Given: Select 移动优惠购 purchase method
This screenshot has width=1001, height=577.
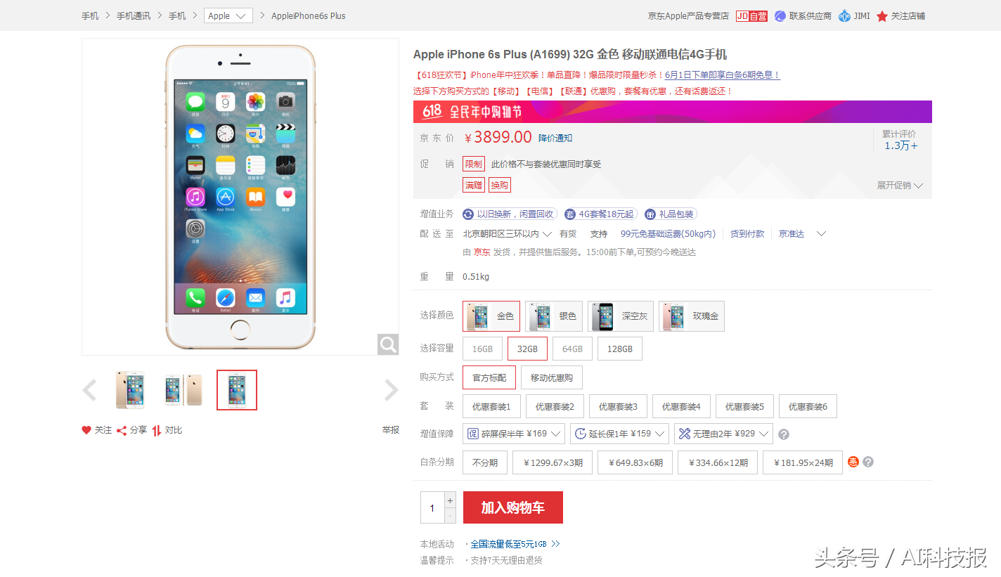Looking at the screenshot, I should 552,377.
